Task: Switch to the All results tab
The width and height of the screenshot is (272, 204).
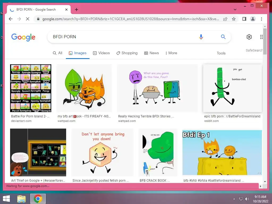Action: [x=57, y=53]
